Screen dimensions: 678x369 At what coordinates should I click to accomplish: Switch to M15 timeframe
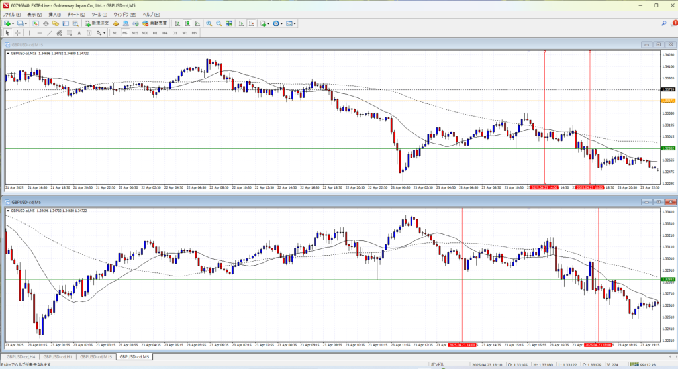134,32
